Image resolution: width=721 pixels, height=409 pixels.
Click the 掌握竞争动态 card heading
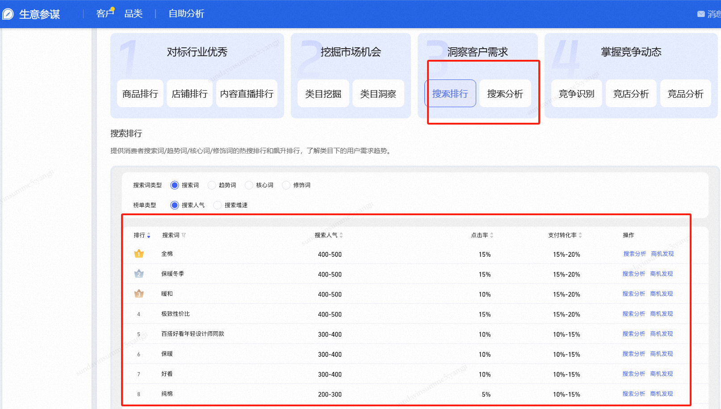coord(631,52)
